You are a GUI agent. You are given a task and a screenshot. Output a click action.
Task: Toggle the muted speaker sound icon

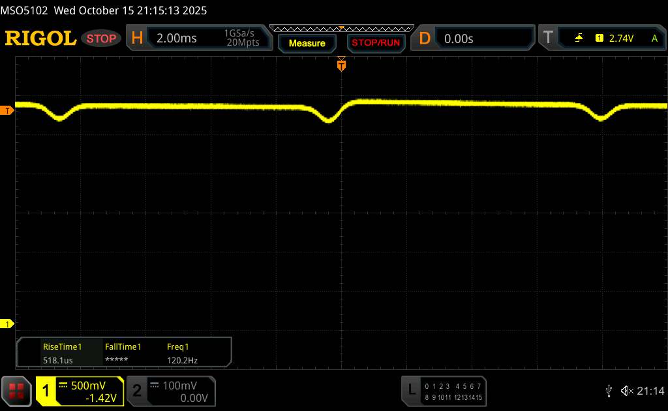click(x=626, y=390)
